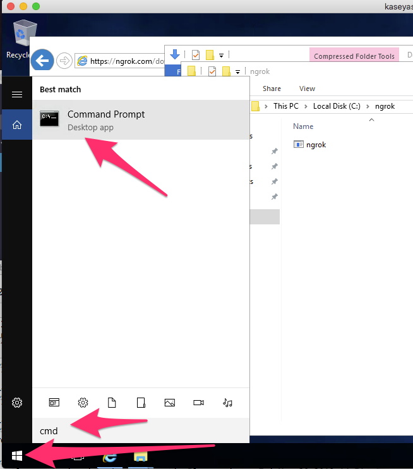Open quick access dropdown in ngrok window
The width and height of the screenshot is (413, 469).
tap(237, 72)
